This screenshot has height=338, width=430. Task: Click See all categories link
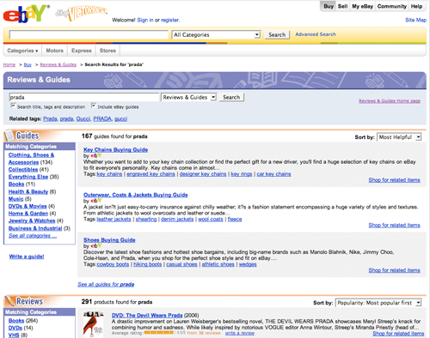33,236
